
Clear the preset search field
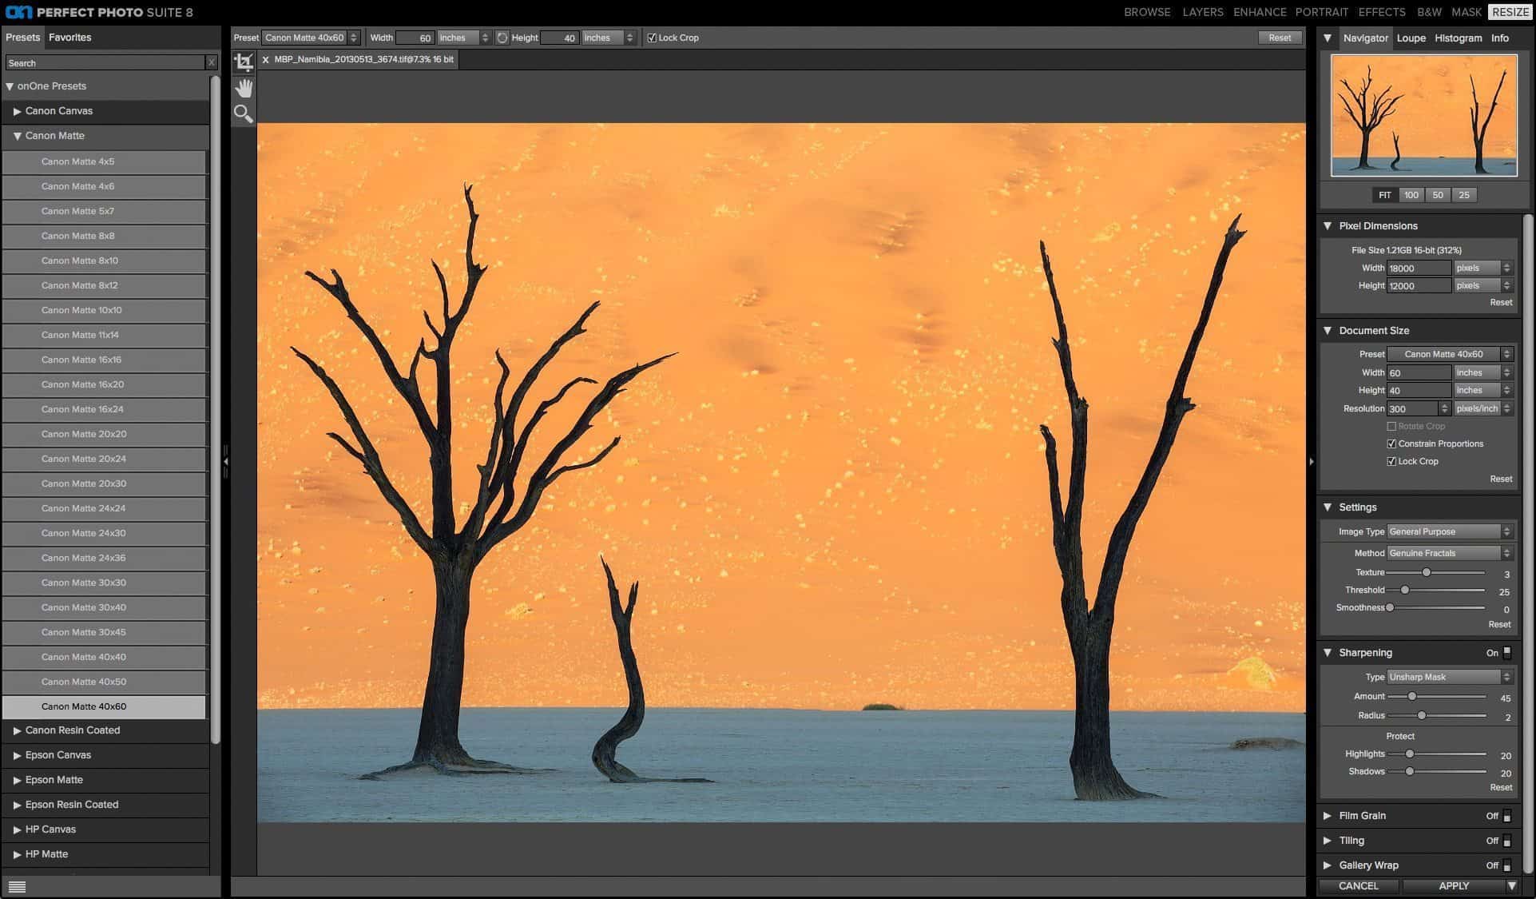[x=212, y=63]
